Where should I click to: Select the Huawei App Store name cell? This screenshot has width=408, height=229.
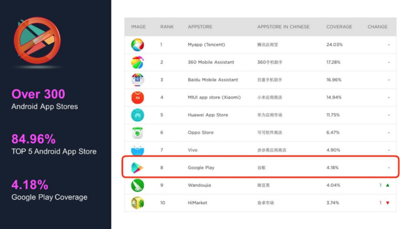(x=208, y=115)
